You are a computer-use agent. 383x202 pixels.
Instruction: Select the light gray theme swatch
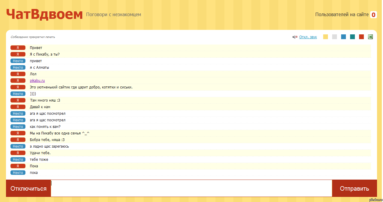(x=335, y=37)
